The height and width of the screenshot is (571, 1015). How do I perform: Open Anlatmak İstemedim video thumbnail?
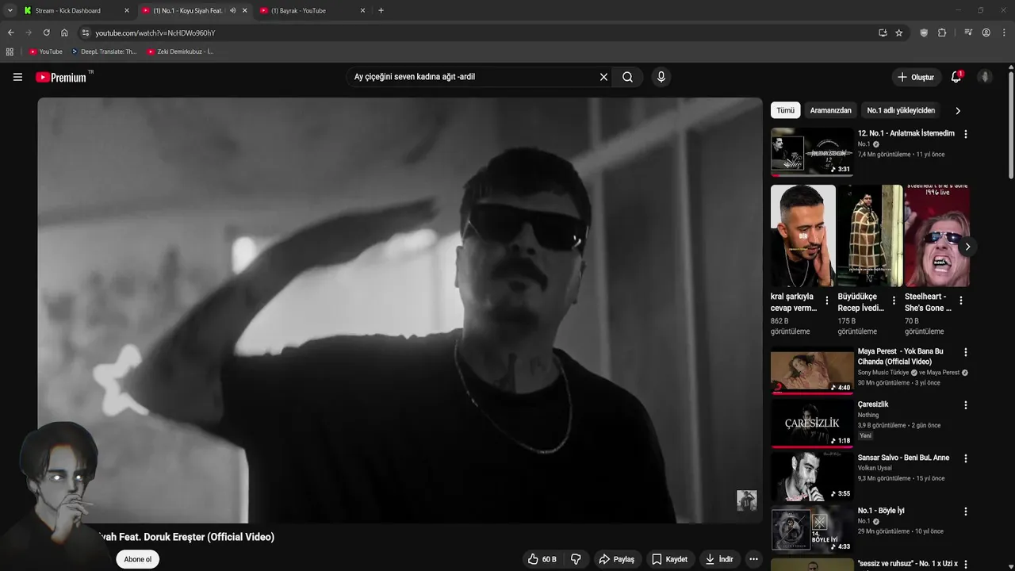coord(812,151)
